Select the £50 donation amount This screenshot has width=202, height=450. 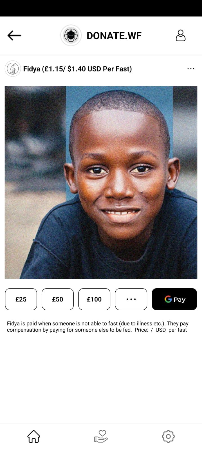point(58,299)
